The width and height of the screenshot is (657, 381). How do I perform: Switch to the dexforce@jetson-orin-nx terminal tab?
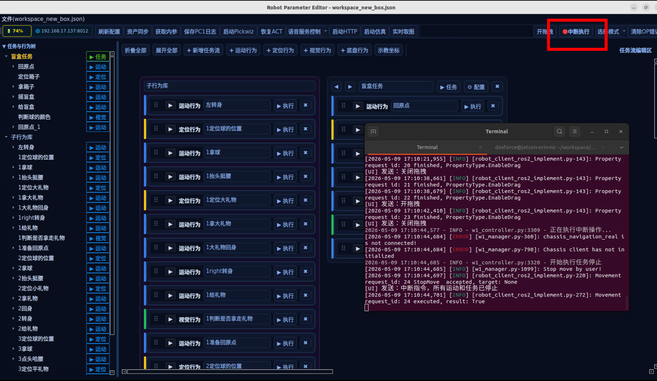coord(545,147)
